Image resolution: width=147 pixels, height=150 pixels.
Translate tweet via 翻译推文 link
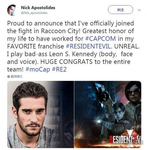point(16,76)
